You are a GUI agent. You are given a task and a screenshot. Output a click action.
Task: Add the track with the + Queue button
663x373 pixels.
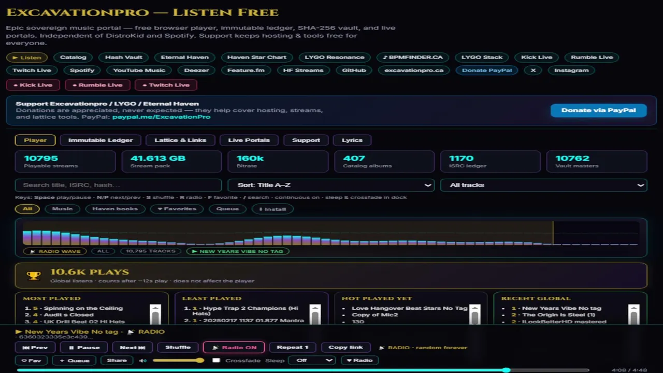click(75, 361)
